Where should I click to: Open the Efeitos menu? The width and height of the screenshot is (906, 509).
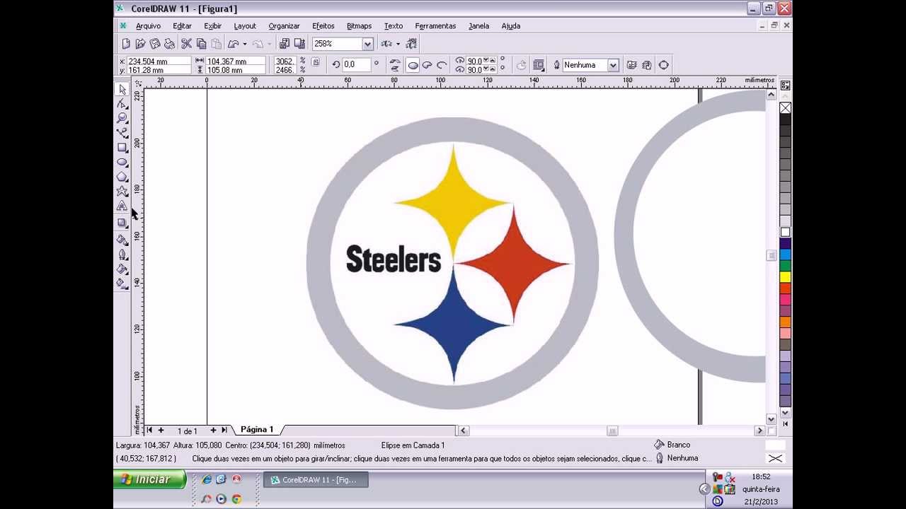tap(323, 26)
